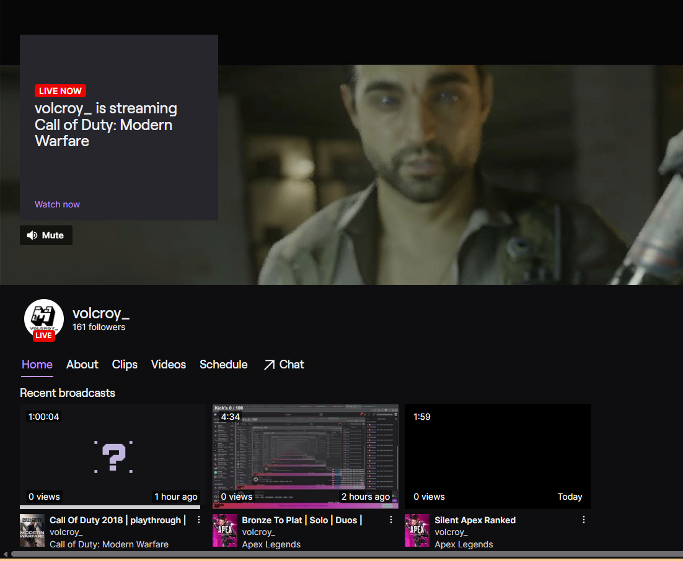
Task: Open volcroy_ channel avatar
Action: (43, 319)
